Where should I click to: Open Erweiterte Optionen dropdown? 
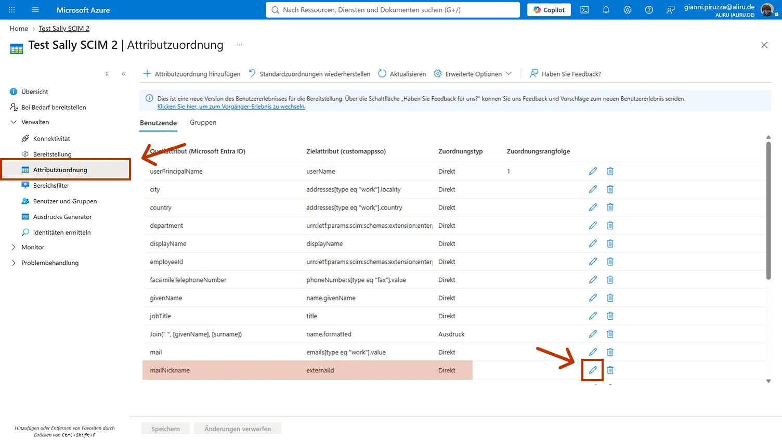(473, 74)
